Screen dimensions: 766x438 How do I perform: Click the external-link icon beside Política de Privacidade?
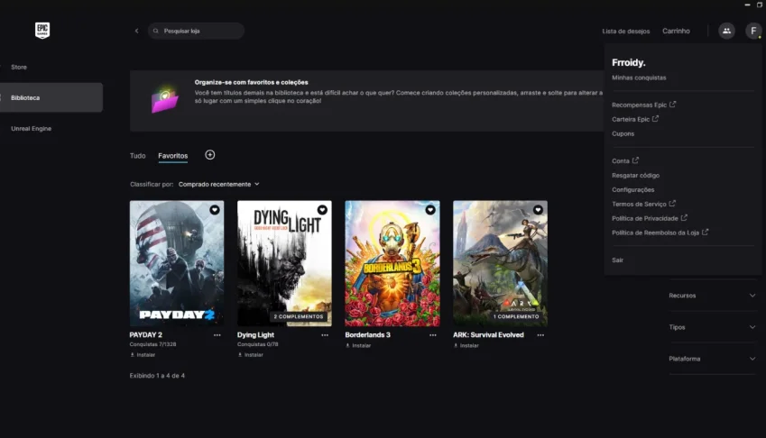click(684, 217)
